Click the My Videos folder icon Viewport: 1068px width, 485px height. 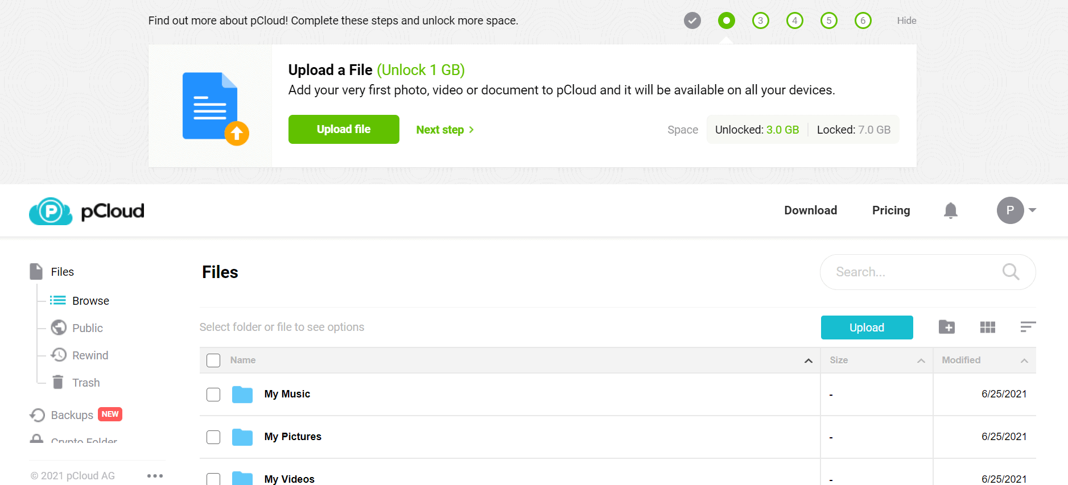(x=242, y=478)
